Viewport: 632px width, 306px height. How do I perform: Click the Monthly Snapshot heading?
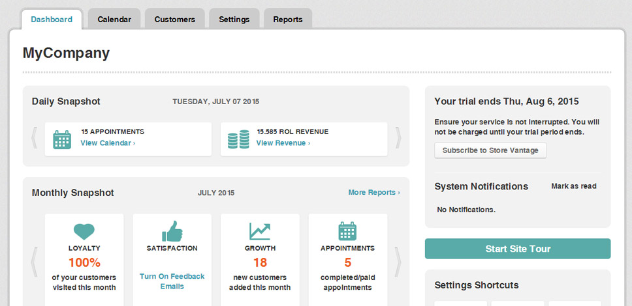click(73, 193)
